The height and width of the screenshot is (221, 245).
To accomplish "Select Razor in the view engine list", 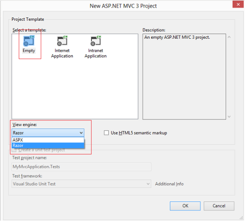I will (x=48, y=146).
